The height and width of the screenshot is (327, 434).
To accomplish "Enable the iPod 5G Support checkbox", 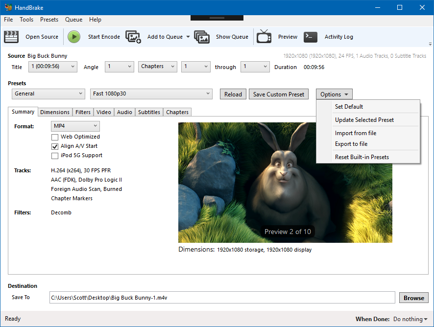I will tap(55, 156).
